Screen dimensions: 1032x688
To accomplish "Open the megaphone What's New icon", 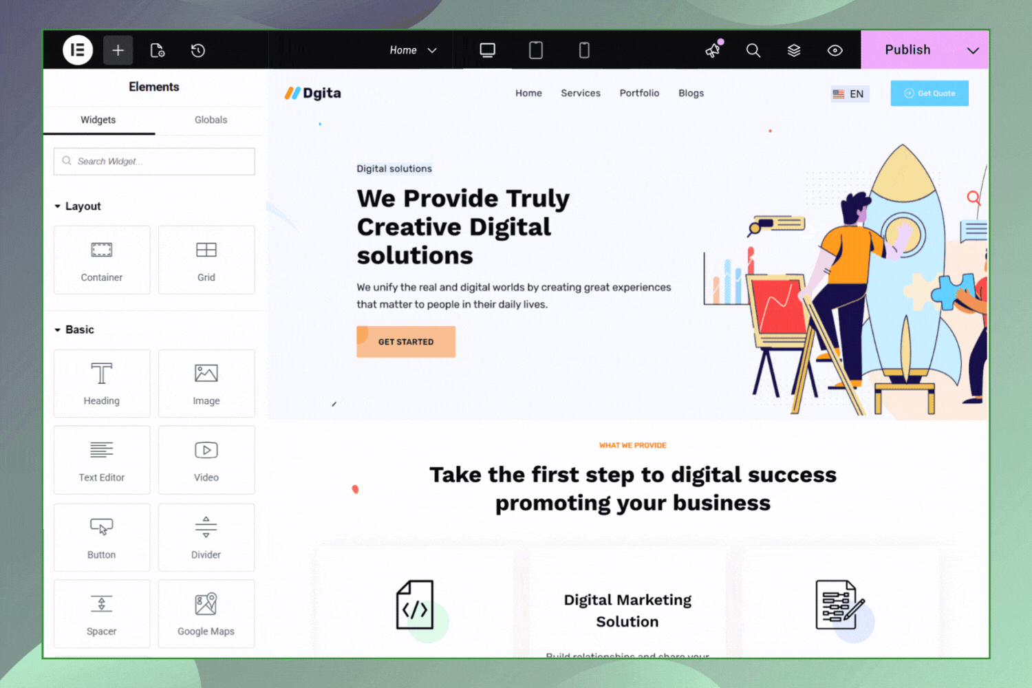I will (713, 50).
